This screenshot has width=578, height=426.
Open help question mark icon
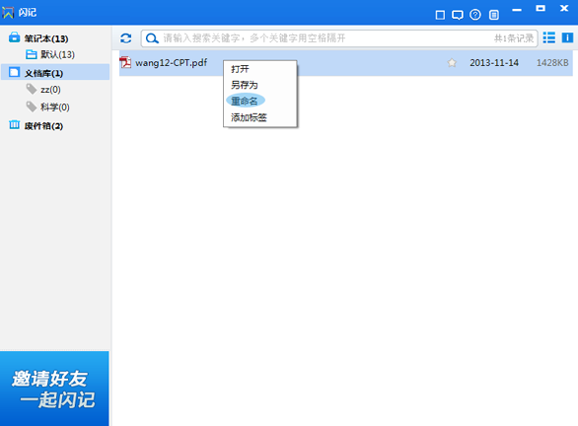click(x=475, y=15)
